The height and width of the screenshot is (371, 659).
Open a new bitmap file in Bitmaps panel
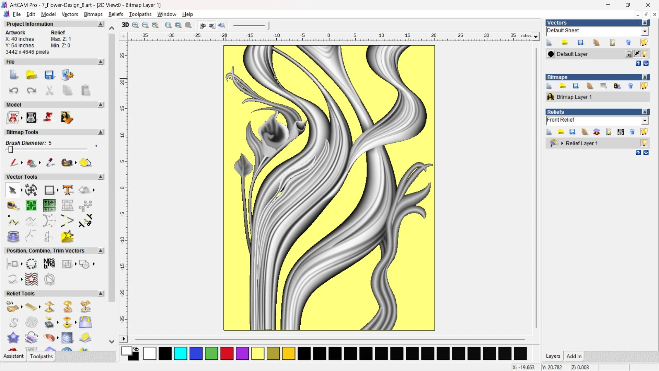(x=563, y=86)
